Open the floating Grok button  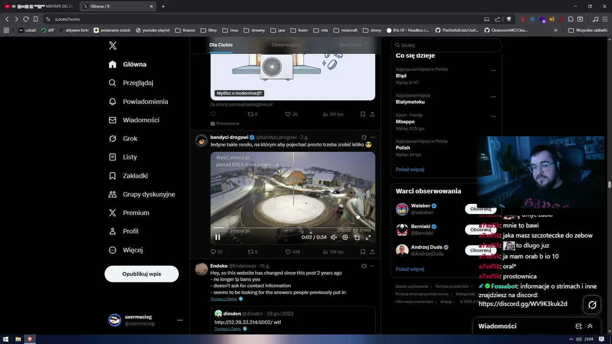[592, 305]
